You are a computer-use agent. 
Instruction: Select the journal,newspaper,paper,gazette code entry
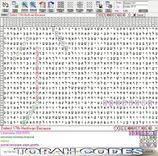tap(20, 145)
